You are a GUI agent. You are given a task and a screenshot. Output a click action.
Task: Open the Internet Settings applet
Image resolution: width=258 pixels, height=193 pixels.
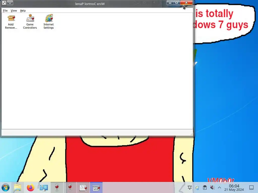[49, 22]
